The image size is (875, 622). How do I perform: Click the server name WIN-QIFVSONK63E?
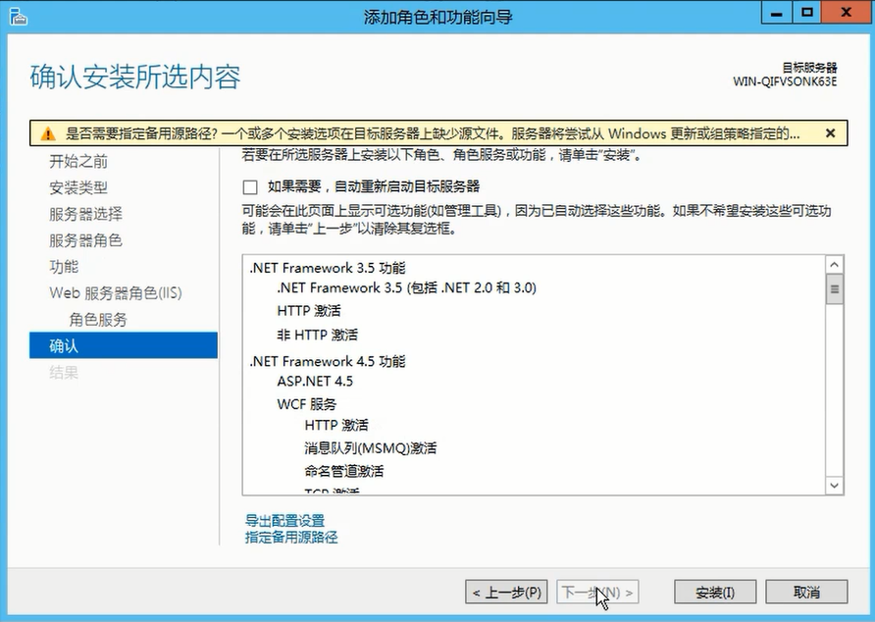coord(785,81)
